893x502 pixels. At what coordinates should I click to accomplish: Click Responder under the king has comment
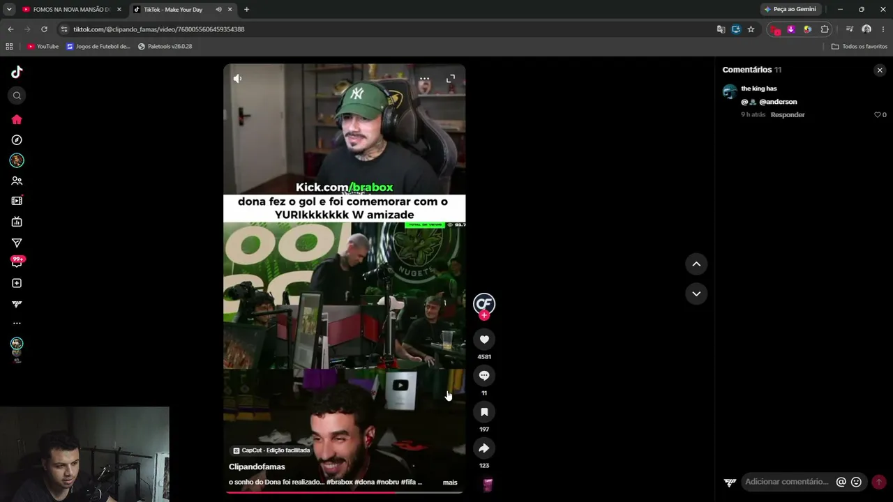[788, 115]
